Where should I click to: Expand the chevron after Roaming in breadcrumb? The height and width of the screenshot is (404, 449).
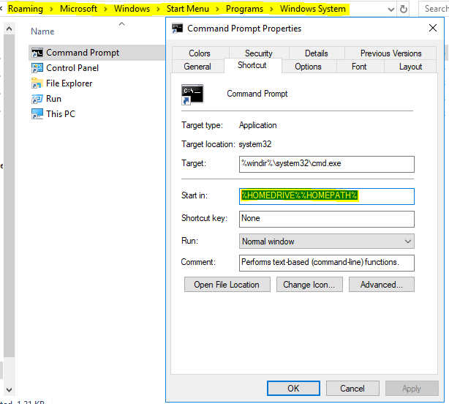click(x=51, y=10)
